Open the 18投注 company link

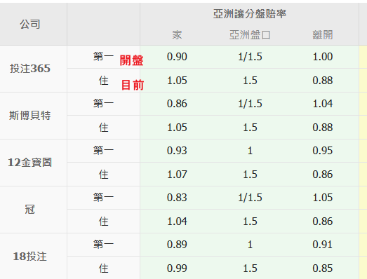[x=30, y=257]
